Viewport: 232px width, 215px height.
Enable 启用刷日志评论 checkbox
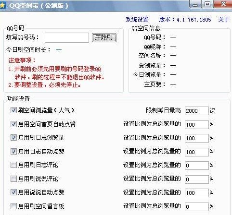[13, 165]
